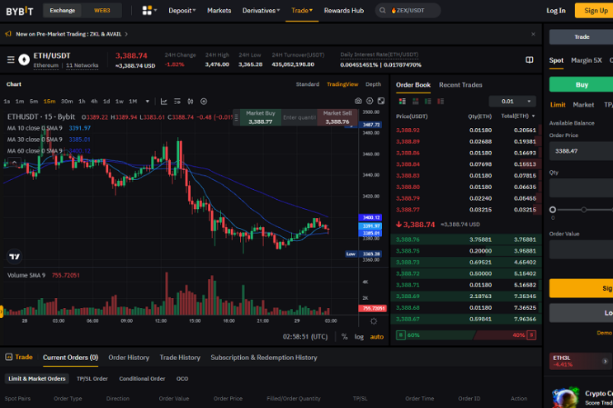Open the chart axis settings gear
Screen dimensions: 613x408
click(x=374, y=321)
